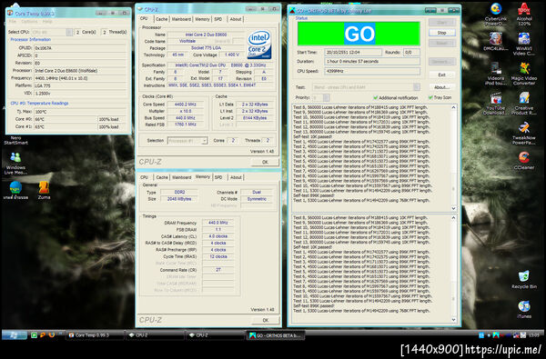
Task: Launch Firefox from quick launch bar
Action: [x=52, y=335]
